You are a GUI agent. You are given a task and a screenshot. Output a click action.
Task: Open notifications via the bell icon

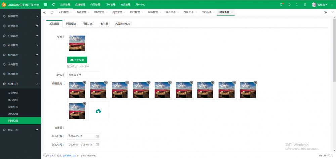click(x=281, y=4)
